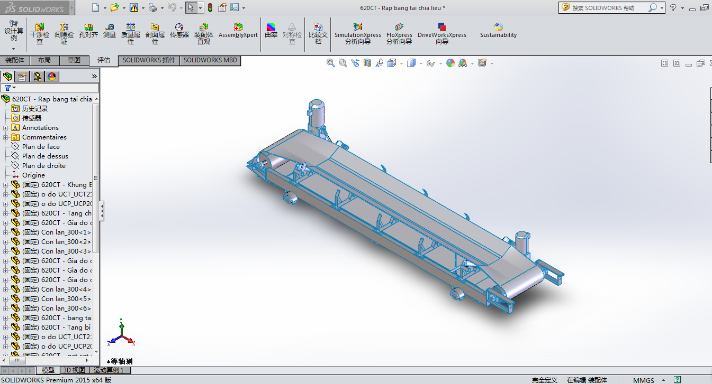Screen dimensions: 712x384
Task: Click the Rebuild traffic light icon
Action: coord(210,7)
